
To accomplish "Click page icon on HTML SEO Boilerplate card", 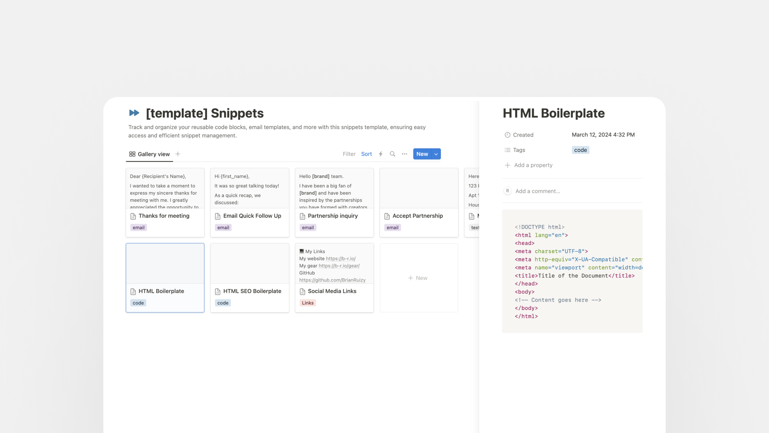I will [x=217, y=291].
